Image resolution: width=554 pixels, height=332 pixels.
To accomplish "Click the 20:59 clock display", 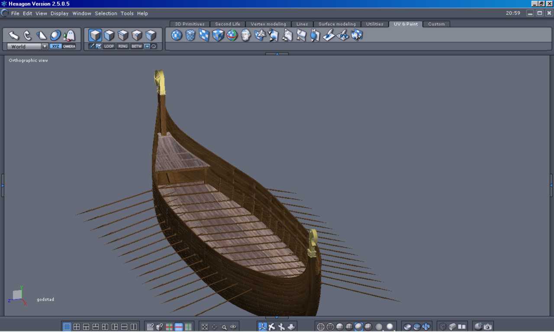I will tap(513, 13).
